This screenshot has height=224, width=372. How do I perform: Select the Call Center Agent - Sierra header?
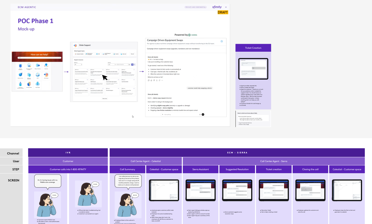[274, 161]
